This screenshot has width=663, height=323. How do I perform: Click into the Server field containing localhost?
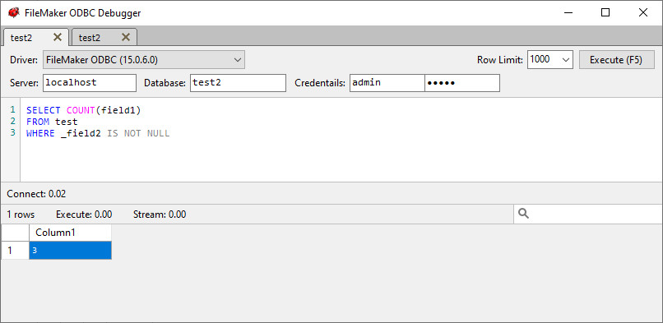(x=90, y=83)
